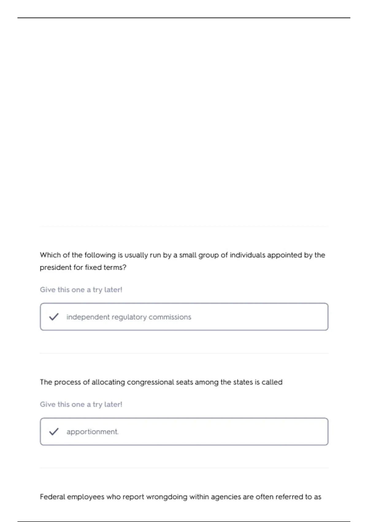This screenshot has width=368, height=522.
Task: Click the bottom page border line
Action: 184,521
